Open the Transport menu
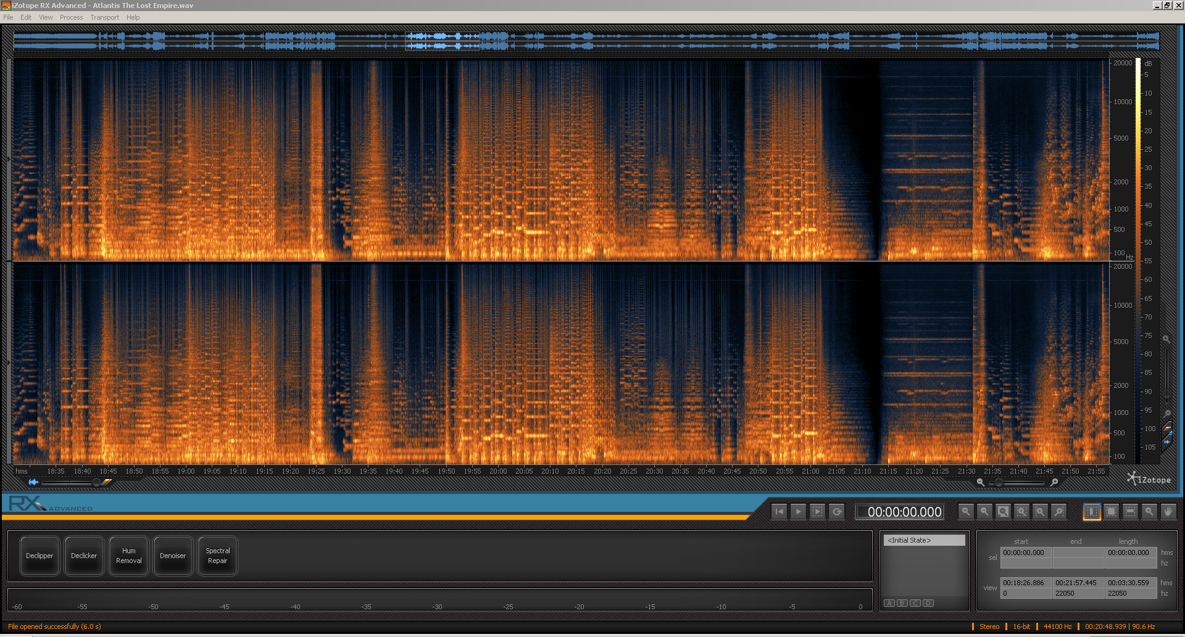Image resolution: width=1185 pixels, height=637 pixels. 104,17
